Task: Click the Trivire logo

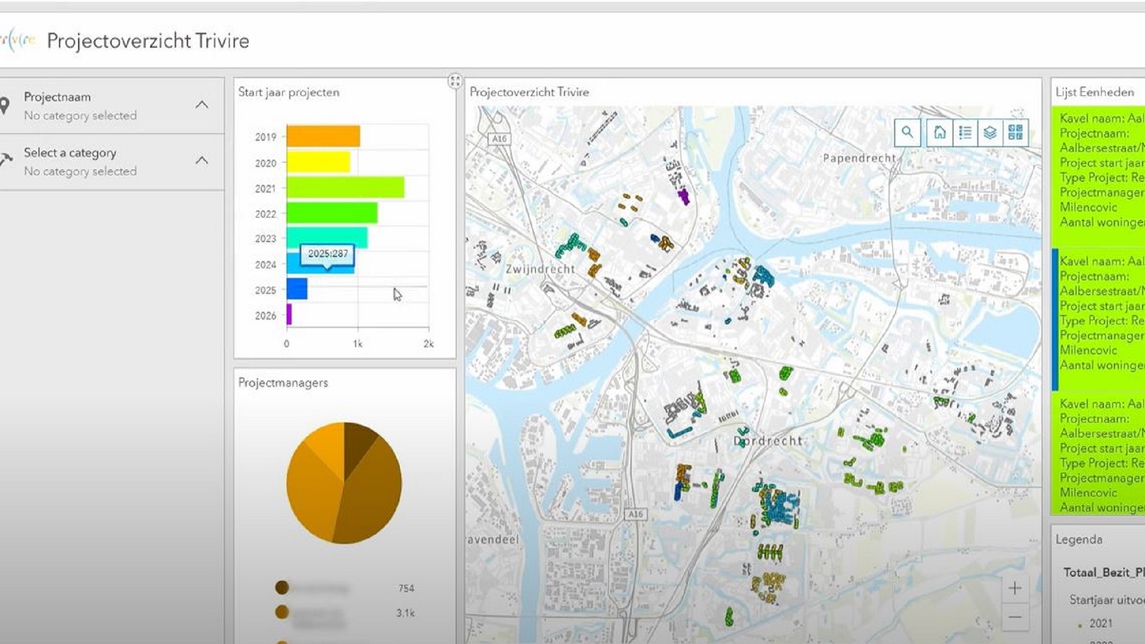Action: [18, 41]
